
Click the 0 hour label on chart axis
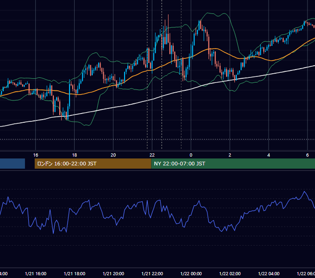coord(191,155)
